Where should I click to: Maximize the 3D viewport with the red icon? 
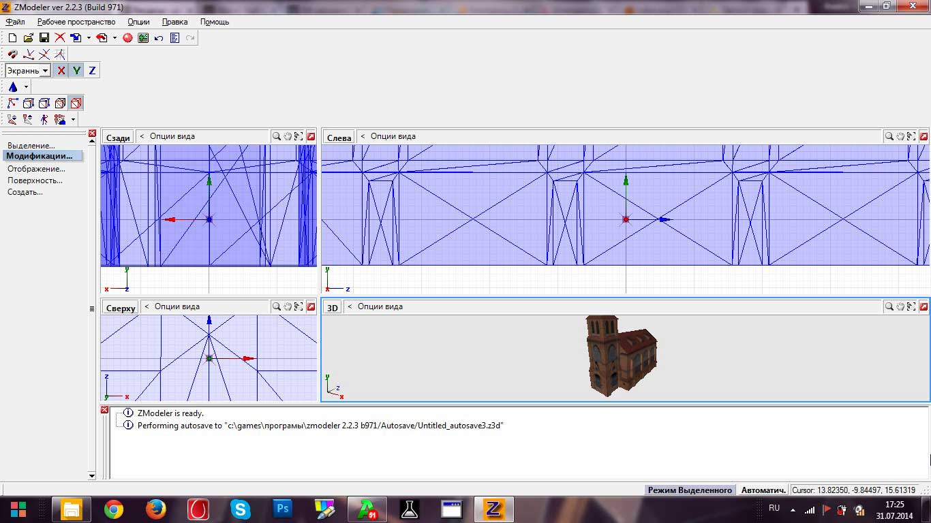coord(923,306)
